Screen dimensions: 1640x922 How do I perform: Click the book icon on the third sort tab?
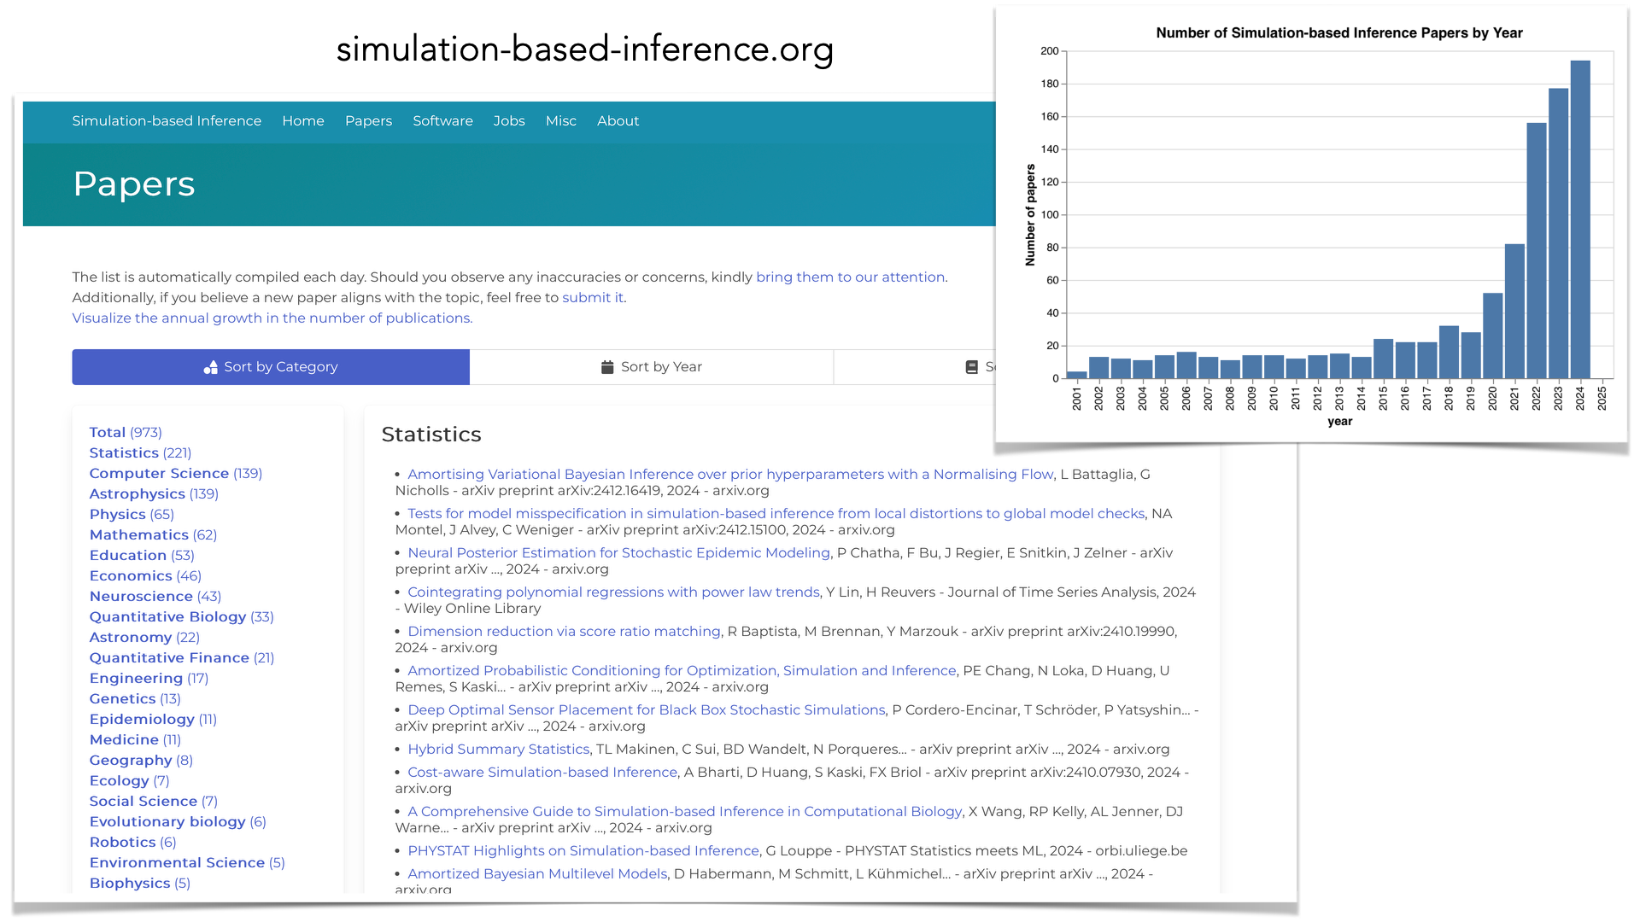pyautogui.click(x=971, y=367)
